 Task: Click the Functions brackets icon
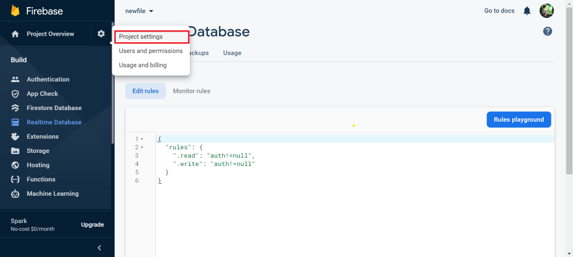point(15,179)
